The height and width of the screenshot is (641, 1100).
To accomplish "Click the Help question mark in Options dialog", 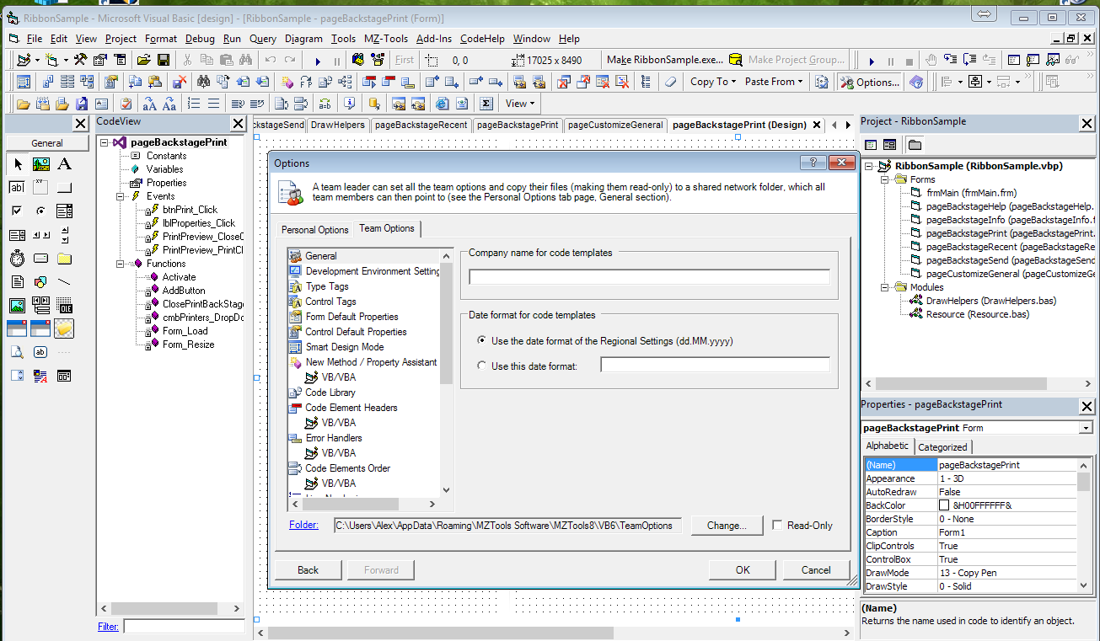I will tap(813, 163).
